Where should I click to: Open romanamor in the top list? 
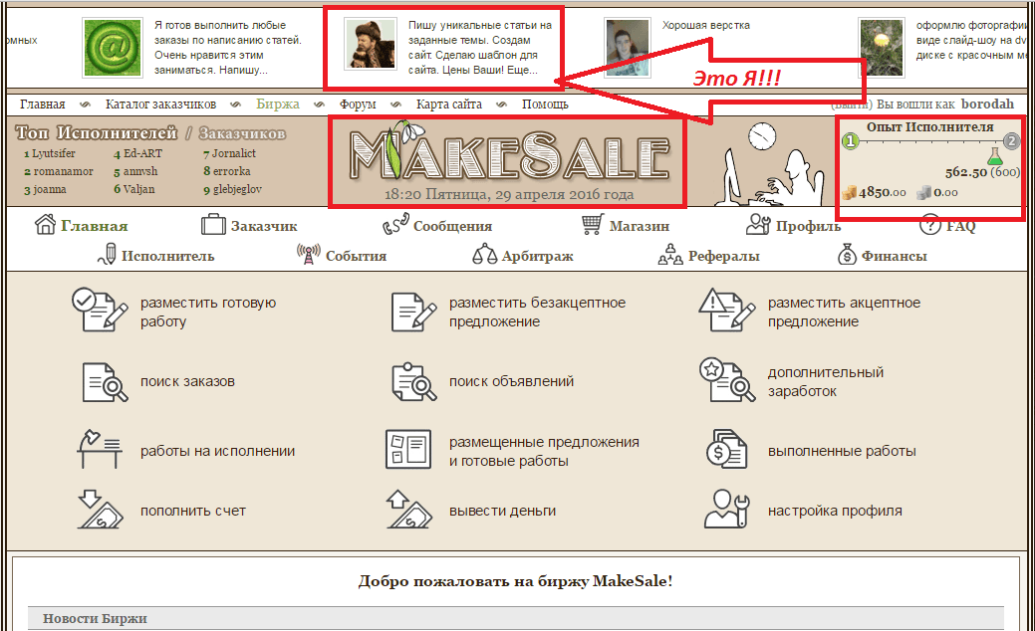(x=64, y=171)
